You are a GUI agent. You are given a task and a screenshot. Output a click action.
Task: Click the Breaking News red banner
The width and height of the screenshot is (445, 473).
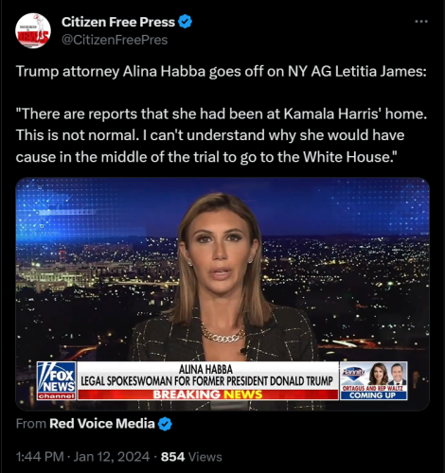click(208, 394)
